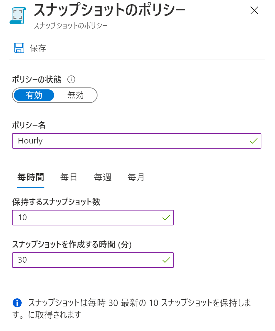
Task: Switch to the 毎週 weekly tab
Action: (103, 177)
